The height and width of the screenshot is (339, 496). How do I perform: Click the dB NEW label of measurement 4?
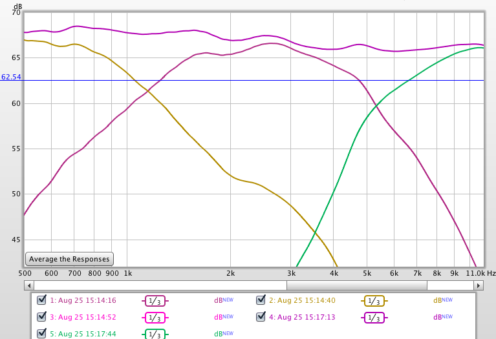(442, 317)
